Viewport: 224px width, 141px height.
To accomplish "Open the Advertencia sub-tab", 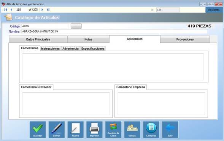I will tap(70, 49).
